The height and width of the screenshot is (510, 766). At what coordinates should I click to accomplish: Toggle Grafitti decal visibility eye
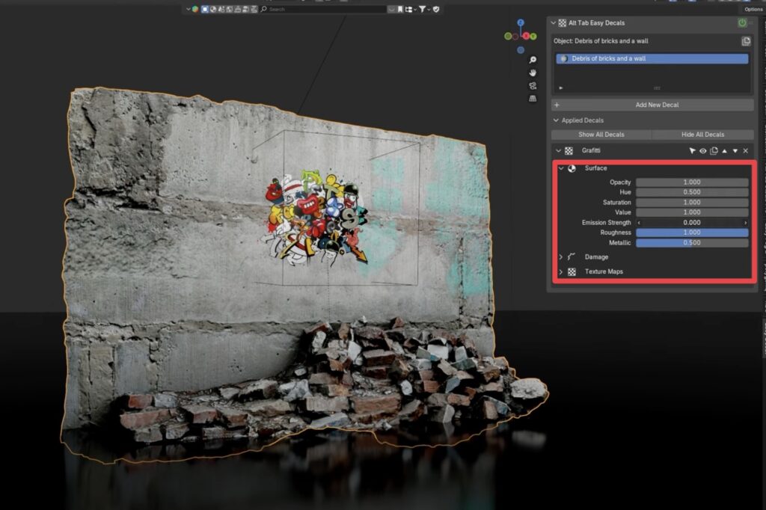(703, 151)
